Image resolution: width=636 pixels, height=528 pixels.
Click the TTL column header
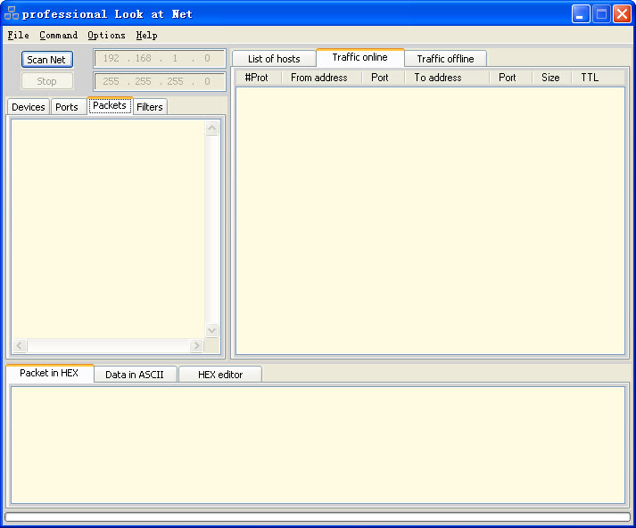click(x=590, y=78)
